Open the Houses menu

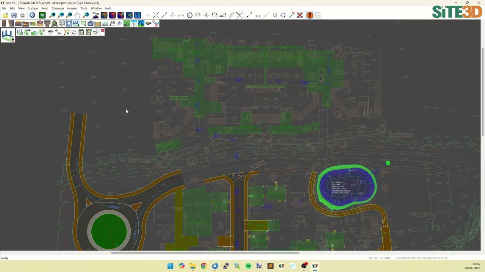pyautogui.click(x=72, y=8)
